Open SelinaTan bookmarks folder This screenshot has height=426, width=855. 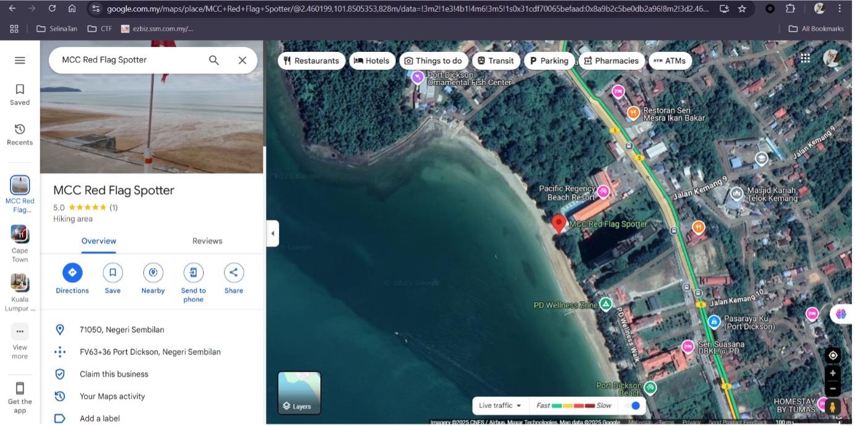[56, 28]
